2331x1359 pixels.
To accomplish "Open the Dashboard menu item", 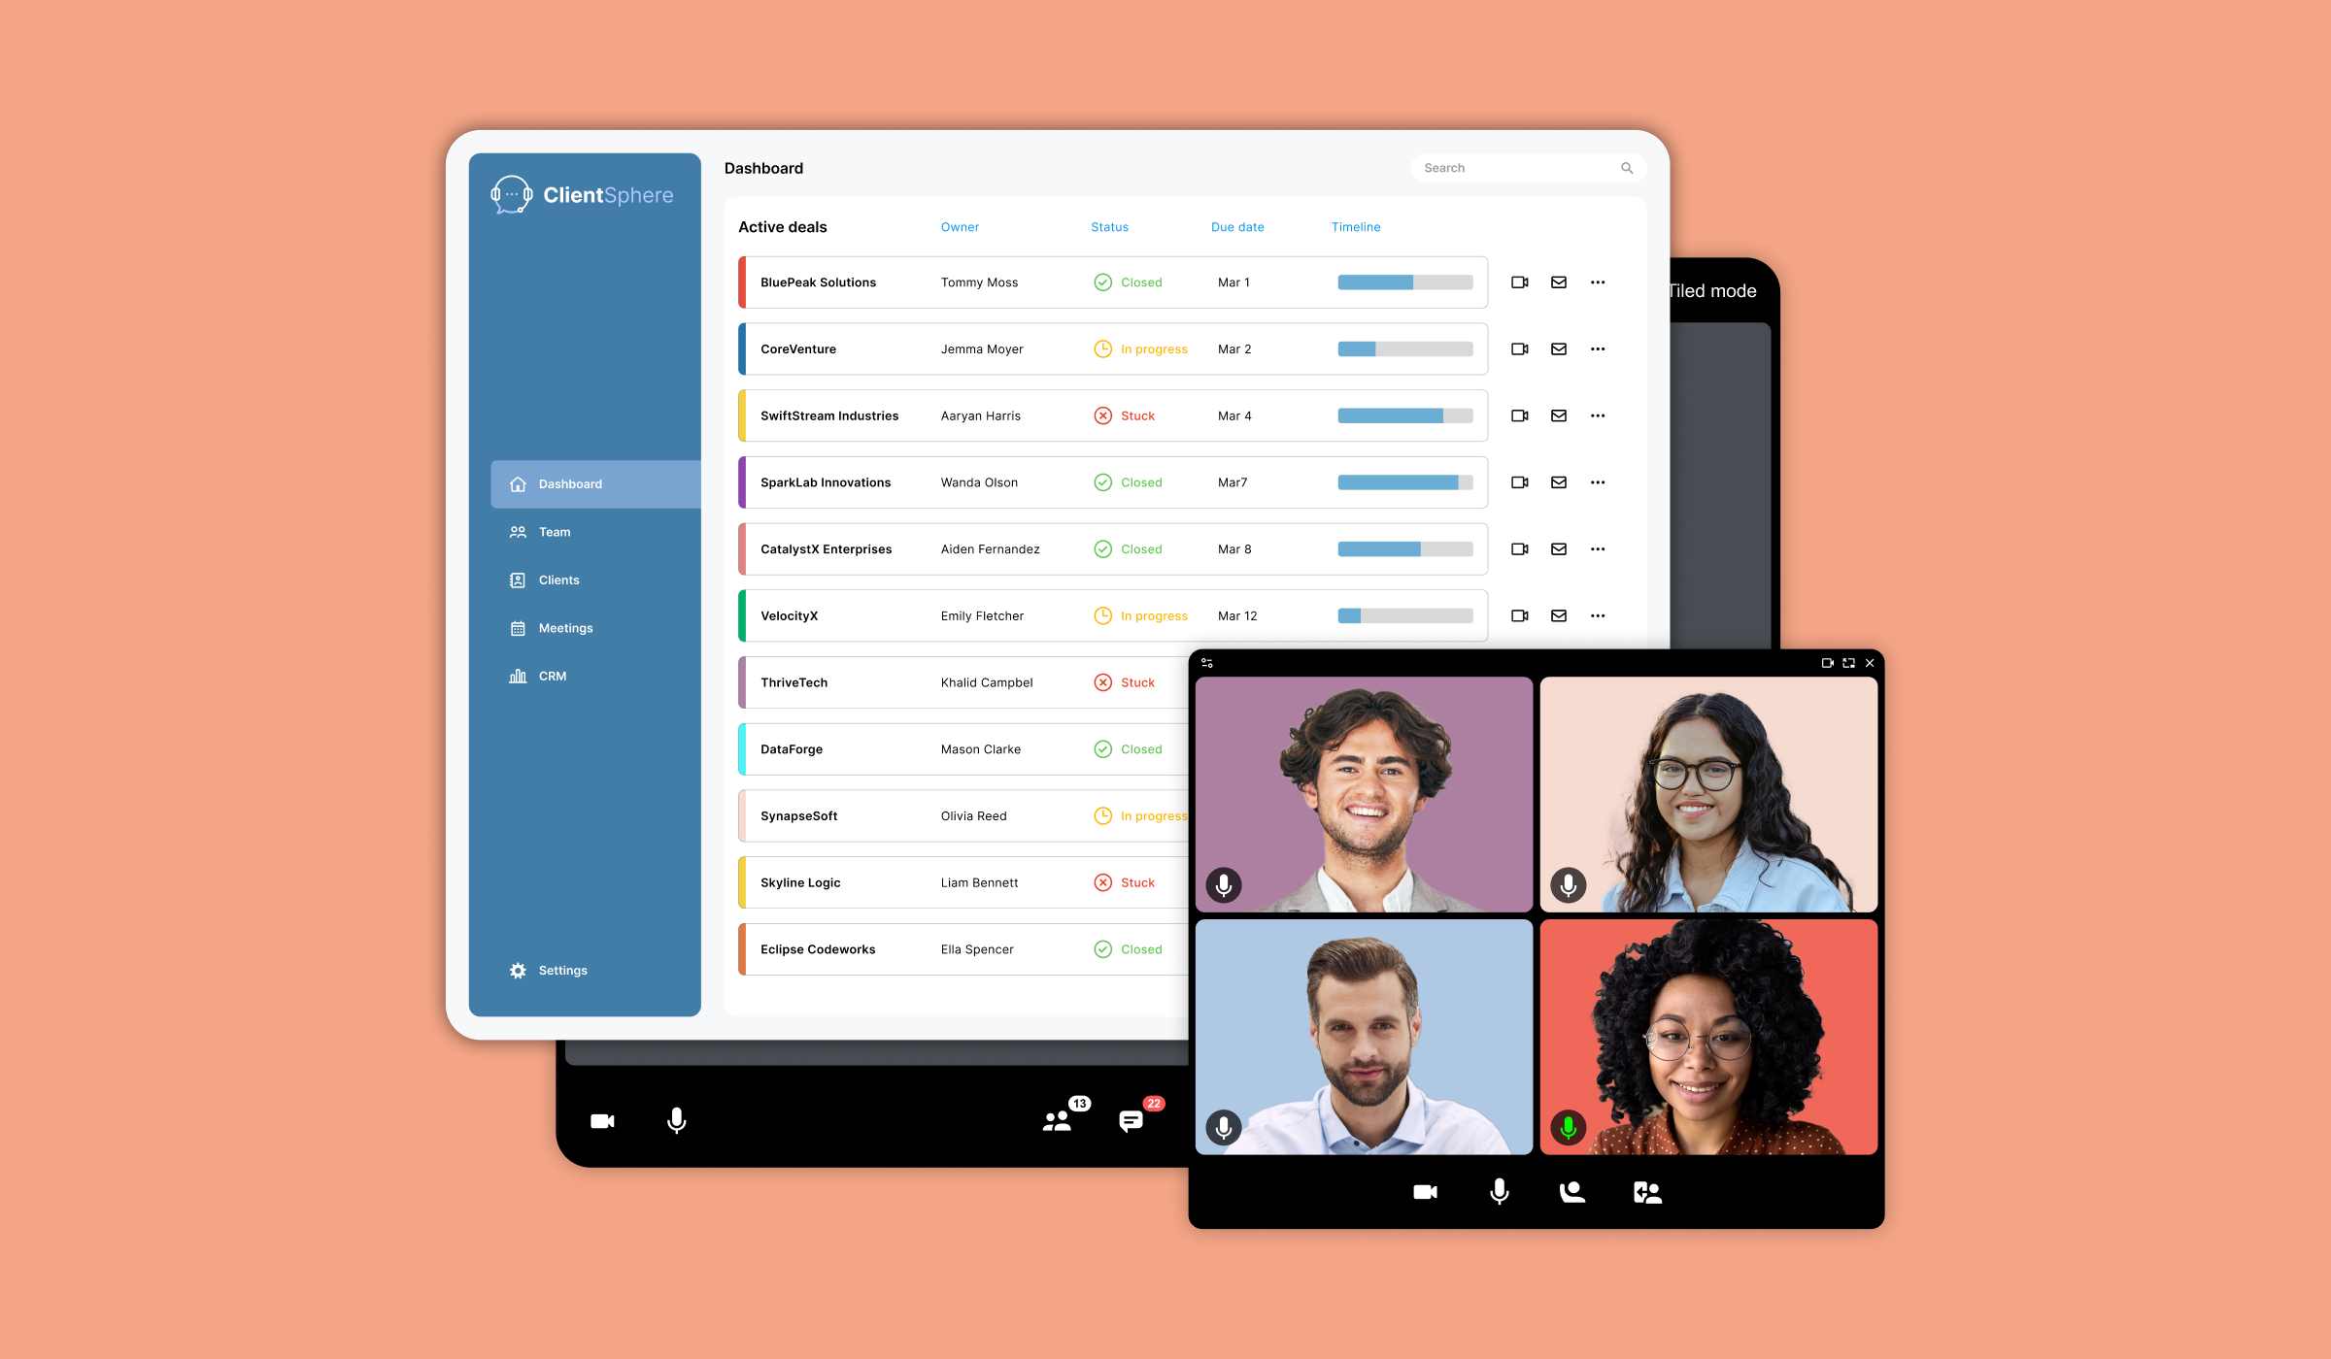I will pyautogui.click(x=573, y=483).
